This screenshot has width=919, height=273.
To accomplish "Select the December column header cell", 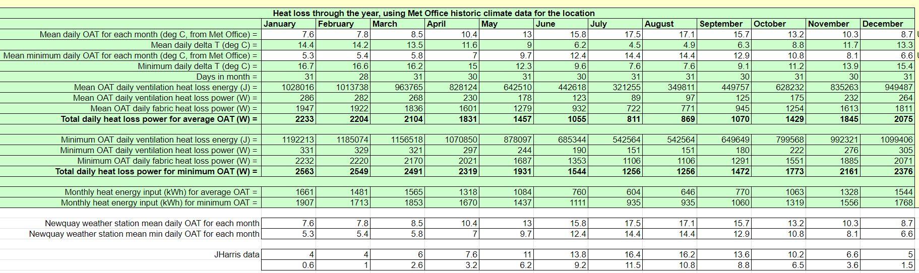I will 888,24.
